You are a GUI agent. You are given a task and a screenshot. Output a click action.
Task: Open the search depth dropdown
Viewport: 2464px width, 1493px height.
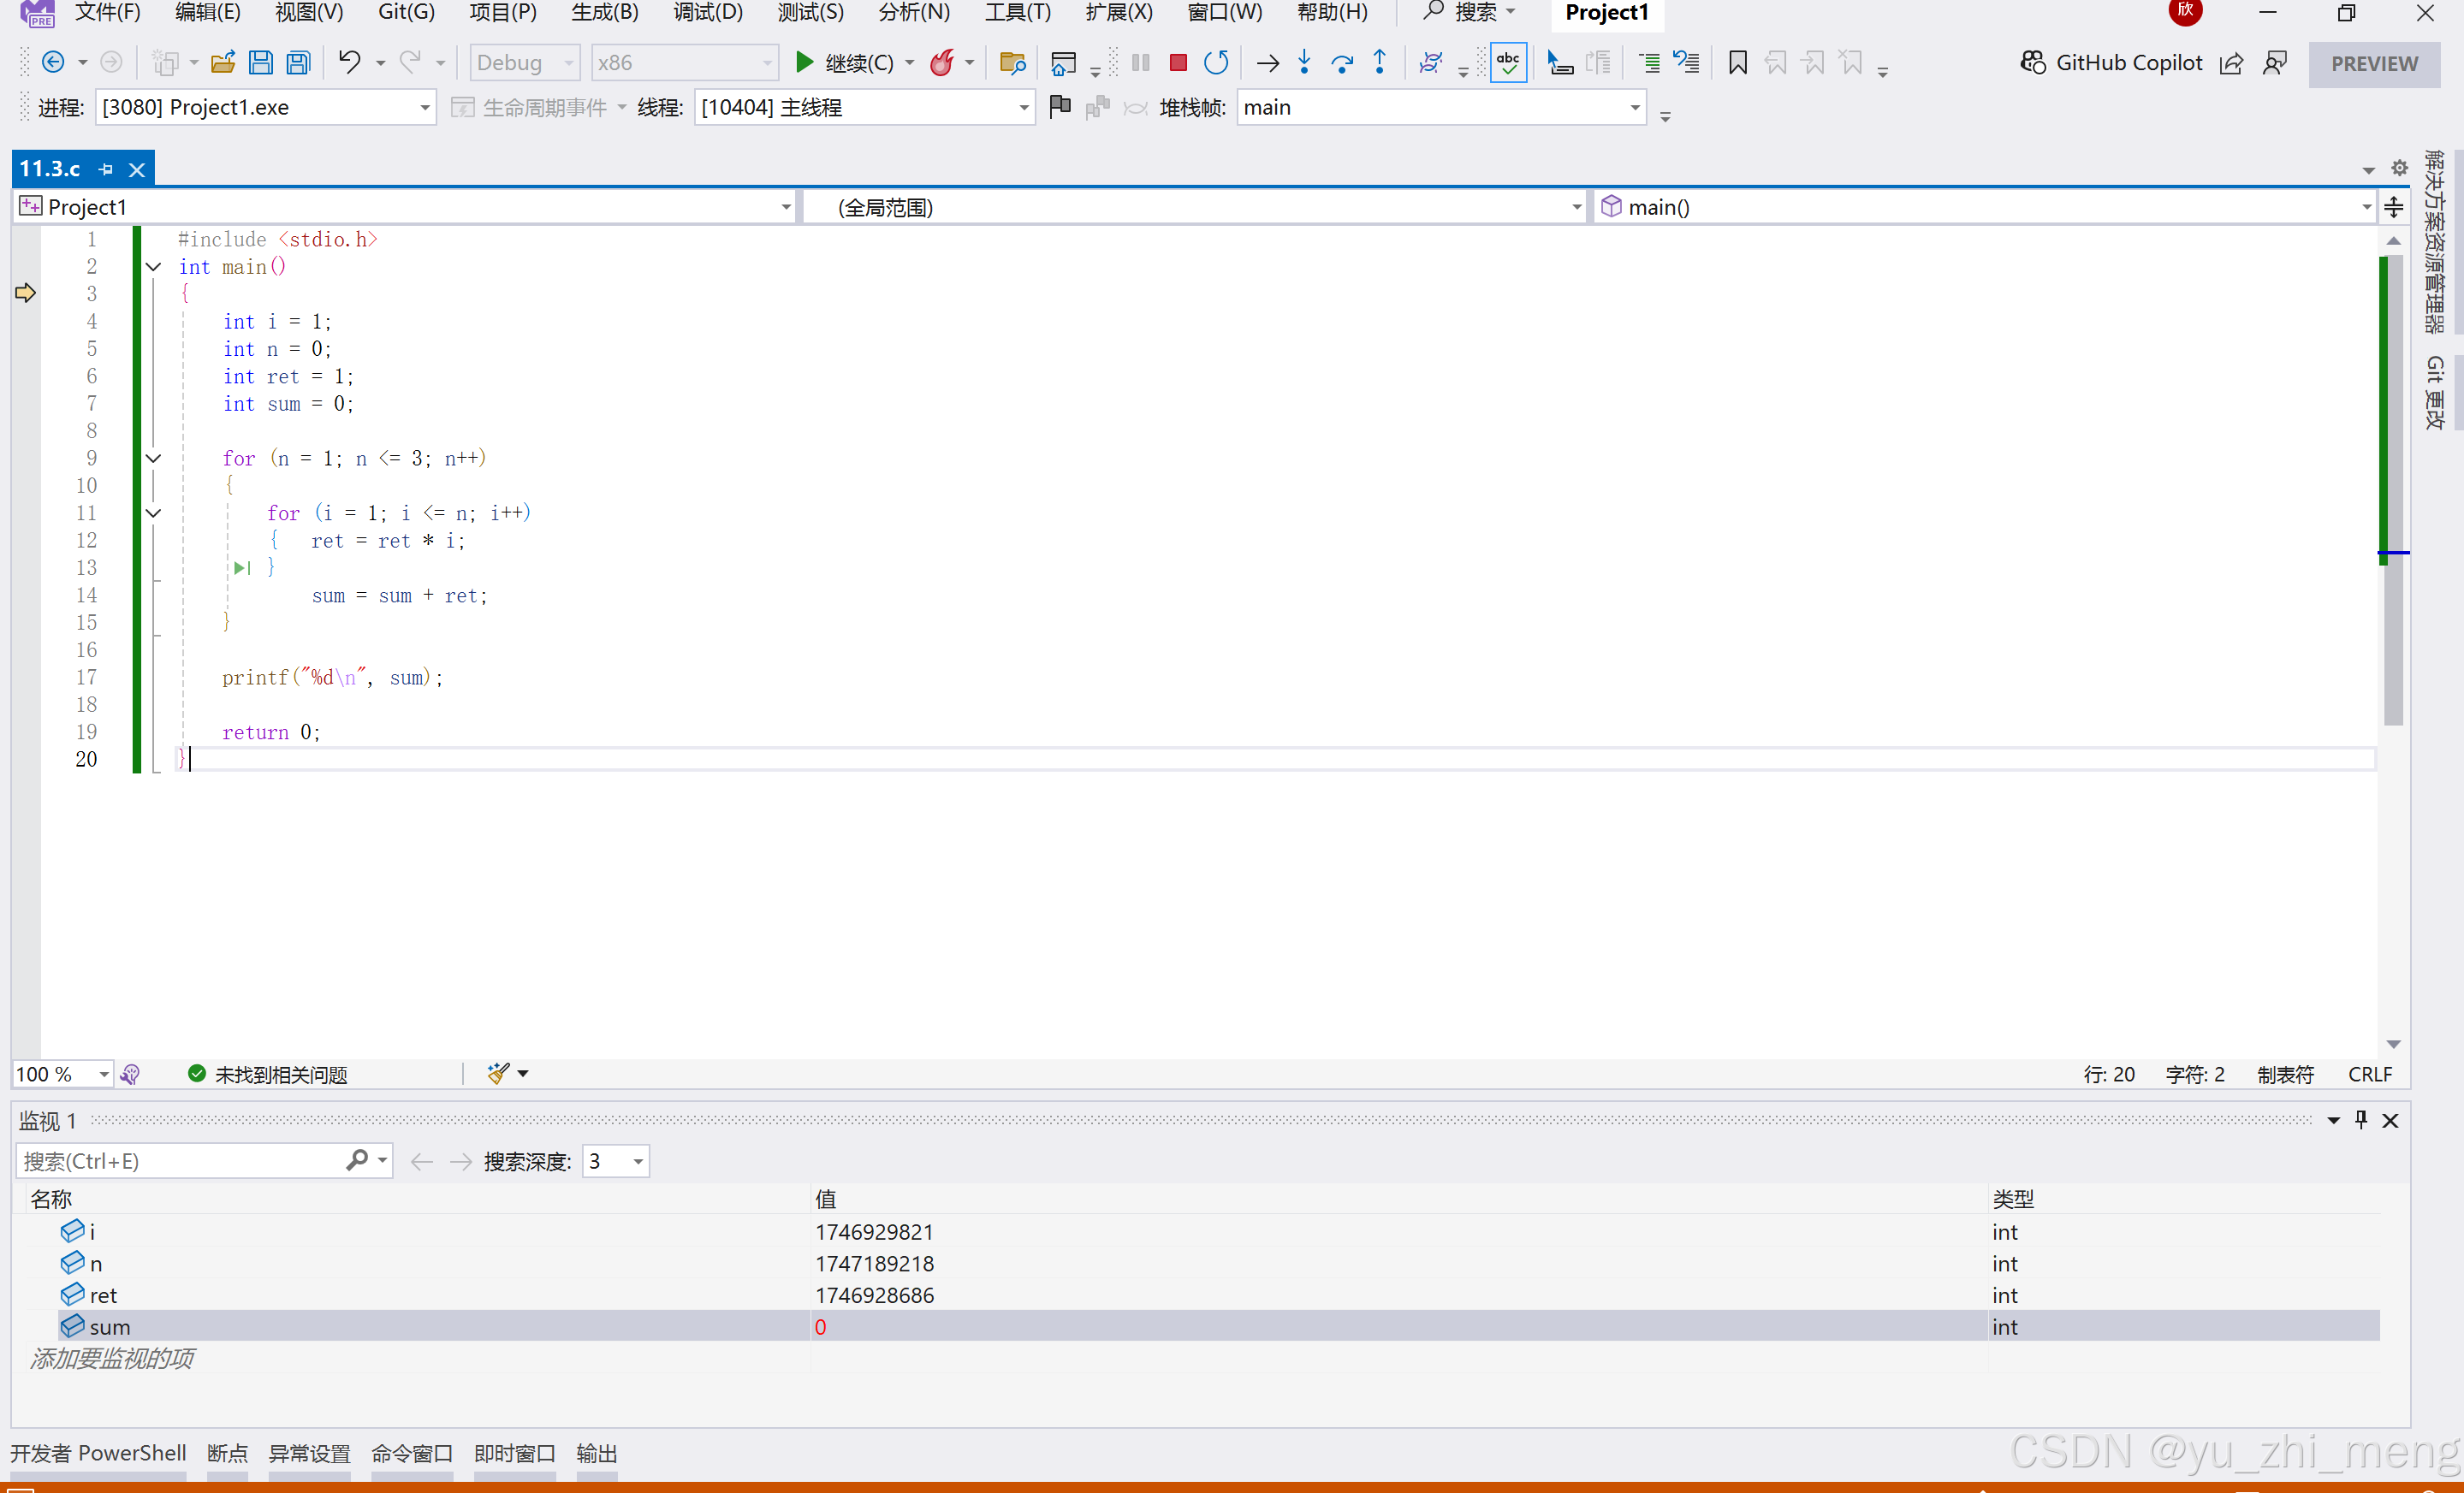(x=638, y=1161)
